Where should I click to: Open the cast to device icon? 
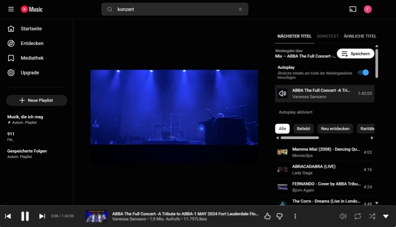352,9
